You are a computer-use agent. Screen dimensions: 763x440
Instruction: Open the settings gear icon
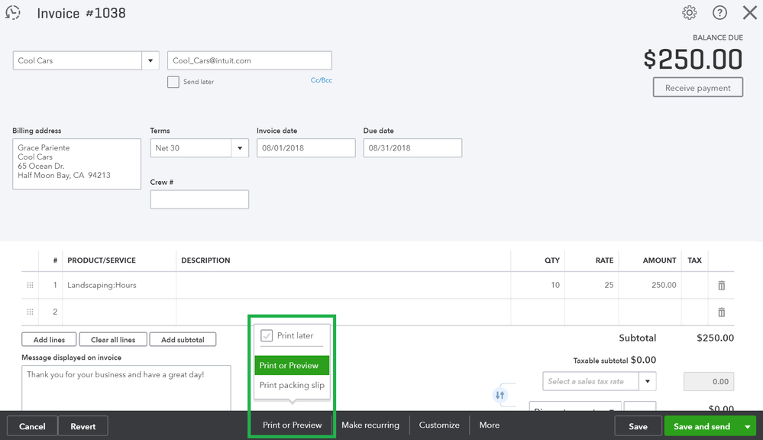pyautogui.click(x=690, y=13)
